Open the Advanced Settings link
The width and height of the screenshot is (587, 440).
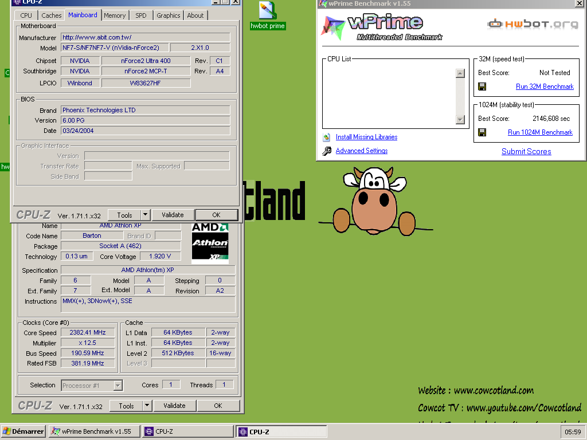click(362, 151)
